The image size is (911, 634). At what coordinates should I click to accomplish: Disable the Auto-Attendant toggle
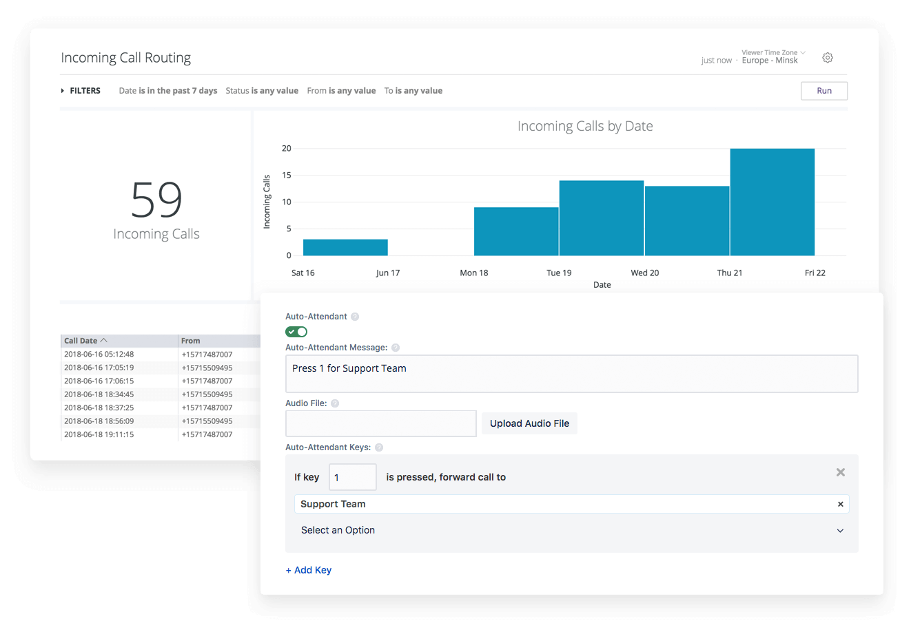296,331
